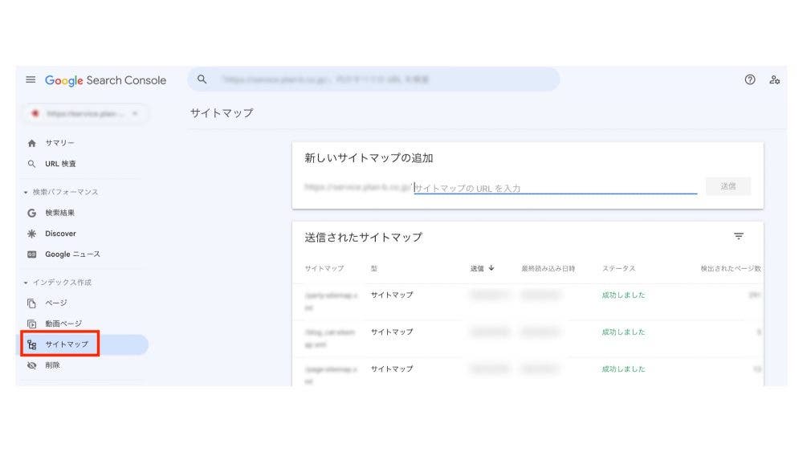
Task: Open user settings account icon
Action: (x=774, y=79)
